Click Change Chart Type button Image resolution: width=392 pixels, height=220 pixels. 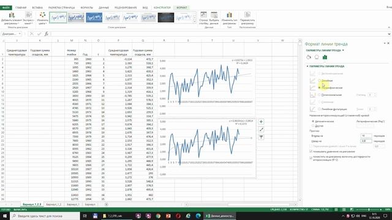tap(229, 18)
